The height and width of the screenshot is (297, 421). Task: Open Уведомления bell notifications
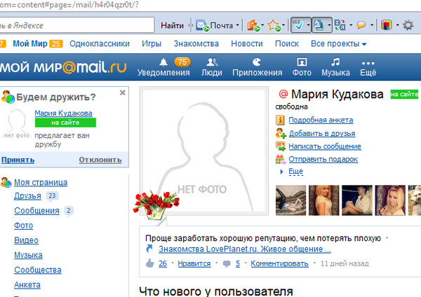[x=163, y=67]
